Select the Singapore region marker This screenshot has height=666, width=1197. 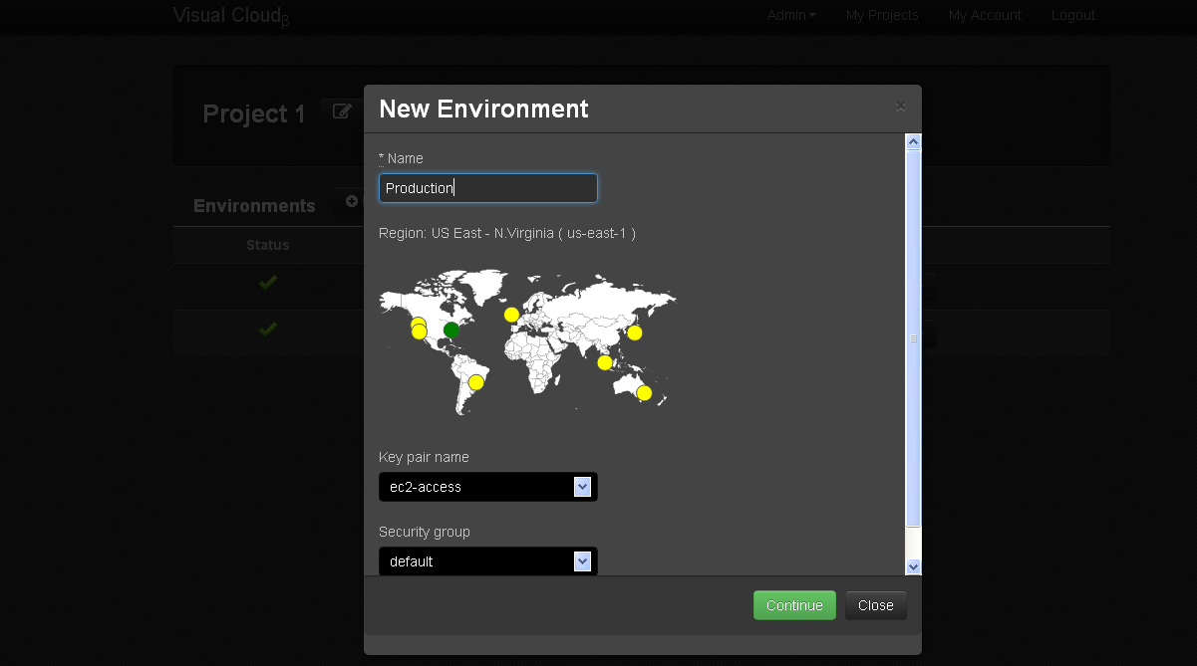coord(604,362)
